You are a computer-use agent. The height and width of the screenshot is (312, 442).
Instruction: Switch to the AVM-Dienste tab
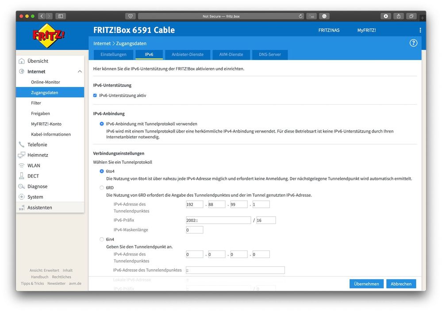231,55
